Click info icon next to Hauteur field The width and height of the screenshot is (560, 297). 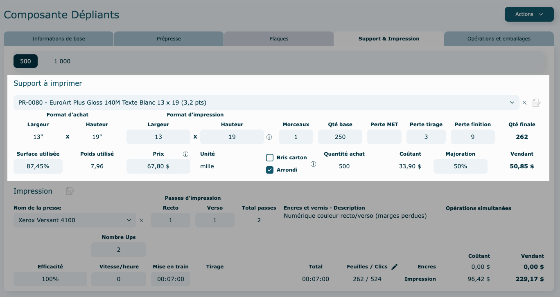click(269, 137)
